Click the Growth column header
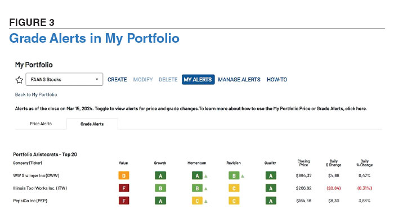The image size is (394, 218). (160, 163)
